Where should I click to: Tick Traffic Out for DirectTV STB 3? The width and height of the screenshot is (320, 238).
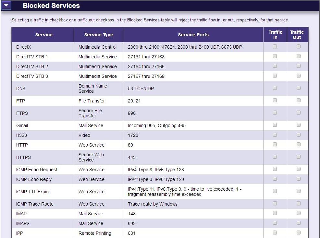[298, 76]
